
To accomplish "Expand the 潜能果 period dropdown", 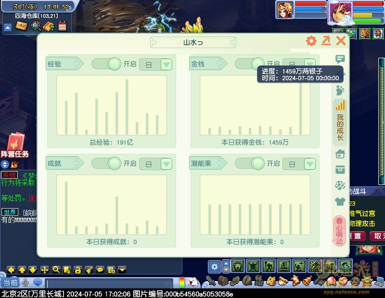I will pyautogui.click(x=309, y=164).
